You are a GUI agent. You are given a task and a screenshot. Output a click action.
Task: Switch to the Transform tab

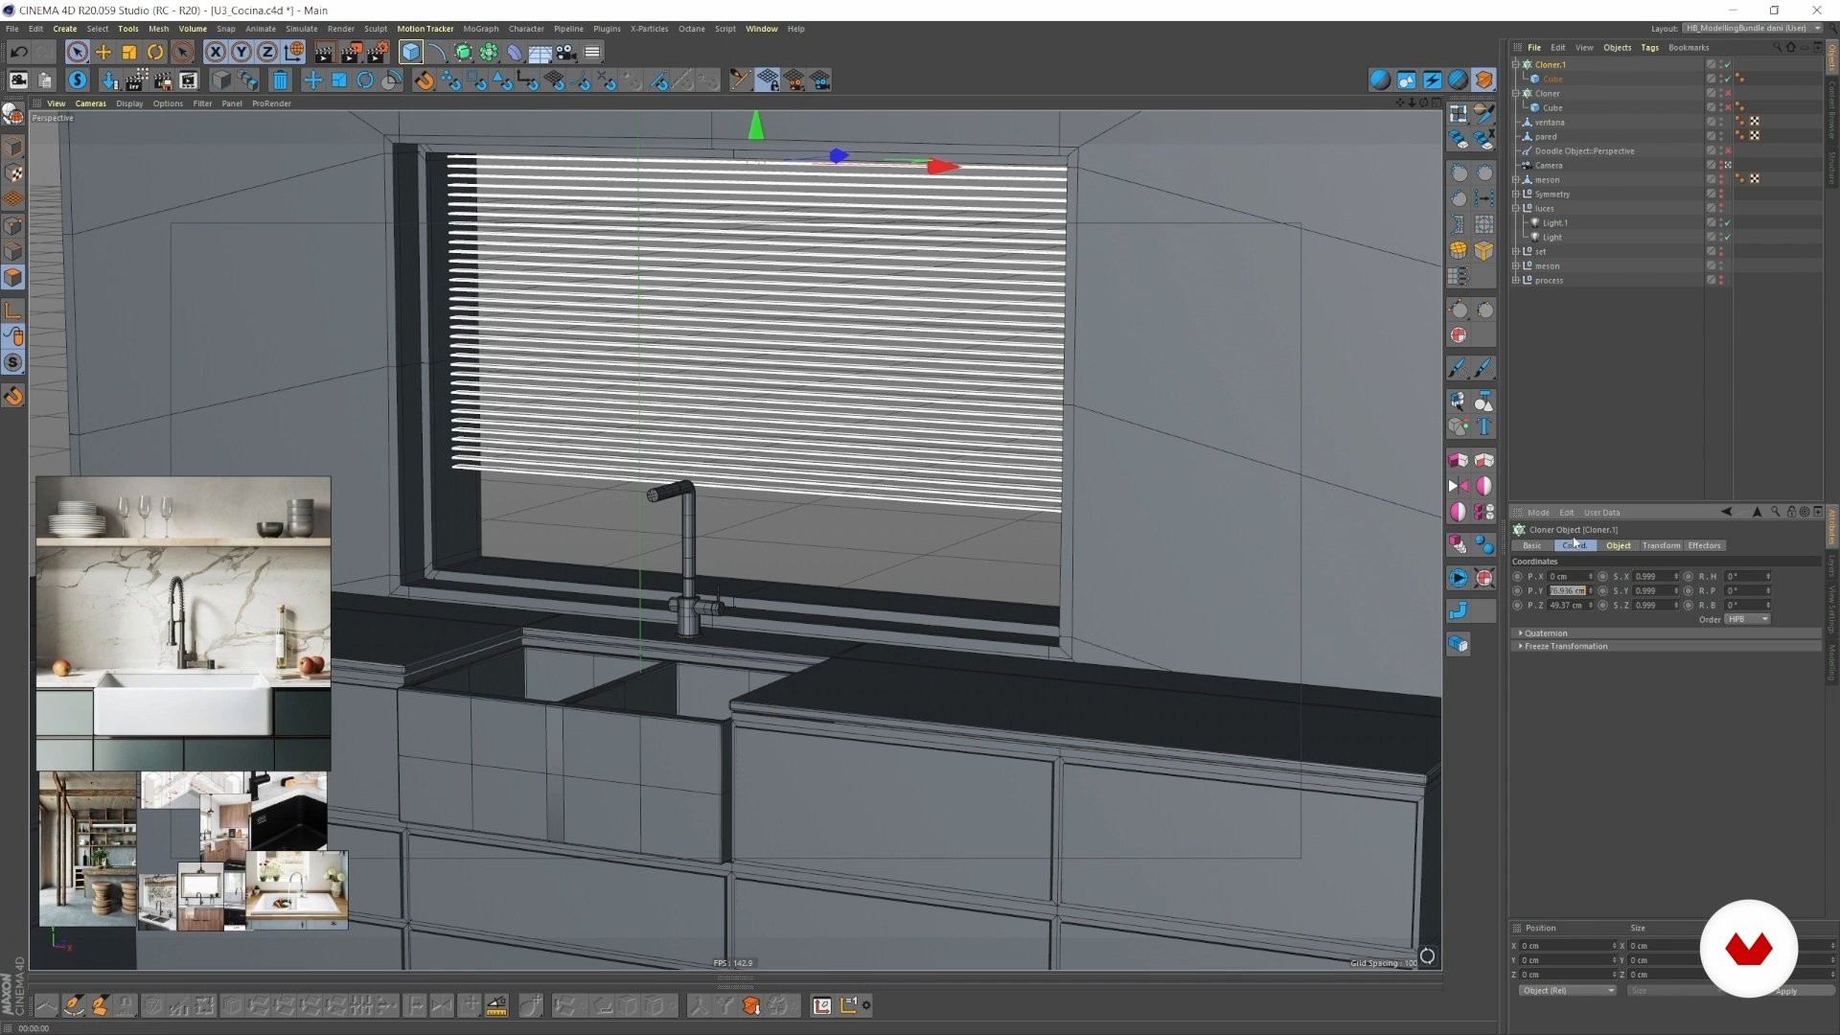[1661, 546]
